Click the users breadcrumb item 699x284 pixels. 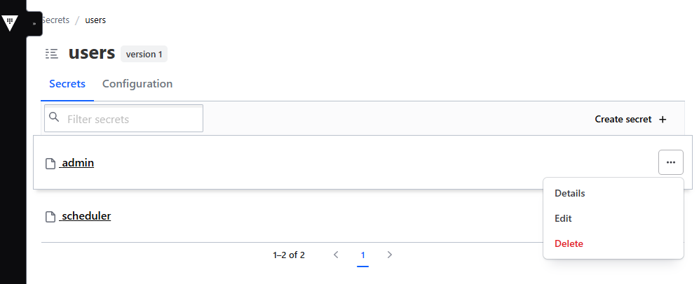(95, 20)
